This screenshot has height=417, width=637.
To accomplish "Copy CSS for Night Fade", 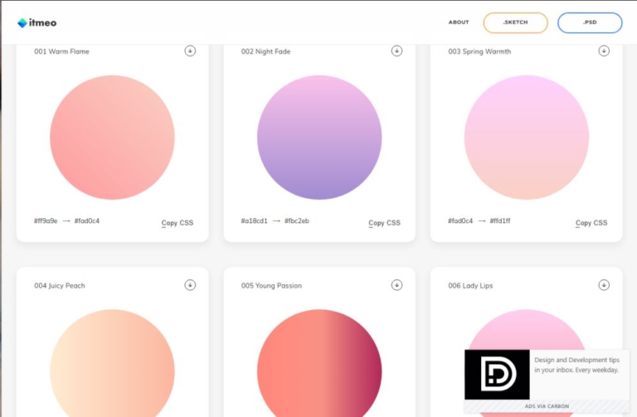I will point(384,223).
